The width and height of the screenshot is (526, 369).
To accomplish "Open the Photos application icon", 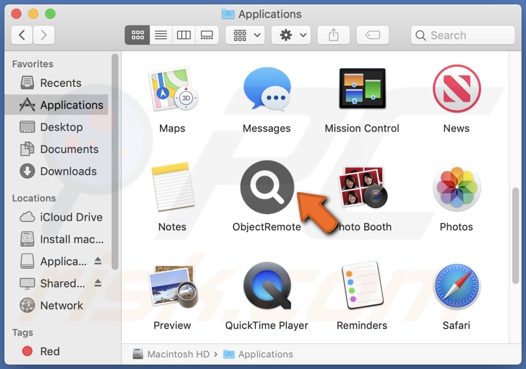I will click(457, 187).
